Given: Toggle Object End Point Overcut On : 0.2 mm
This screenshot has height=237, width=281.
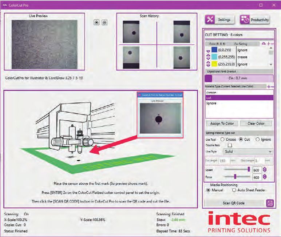Looking at the screenshot, I should (239, 78).
